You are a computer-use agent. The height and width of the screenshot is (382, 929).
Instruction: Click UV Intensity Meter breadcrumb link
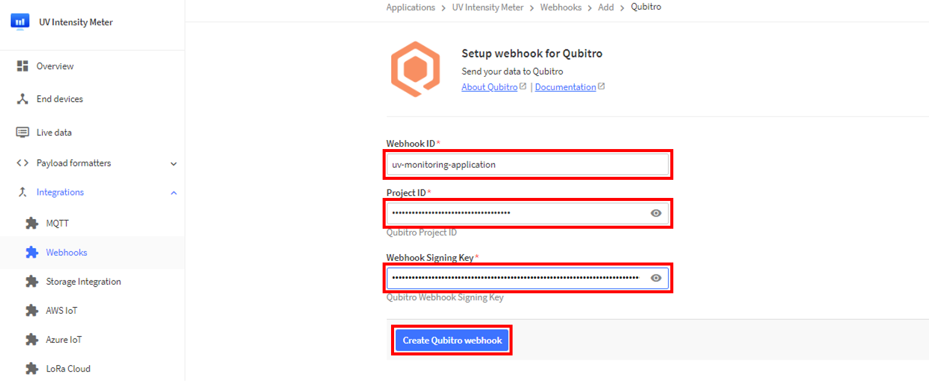[x=488, y=7]
